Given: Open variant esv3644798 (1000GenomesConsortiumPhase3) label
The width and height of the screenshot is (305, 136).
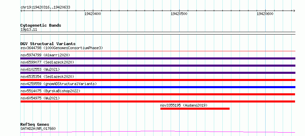Looking at the screenshot, I should click(x=62, y=48).
